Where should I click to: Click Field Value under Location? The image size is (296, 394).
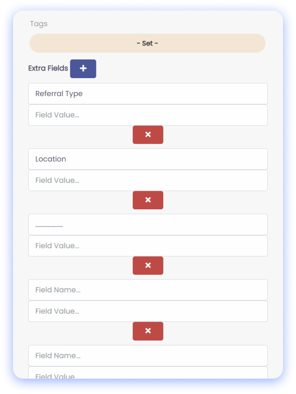pyautogui.click(x=148, y=180)
